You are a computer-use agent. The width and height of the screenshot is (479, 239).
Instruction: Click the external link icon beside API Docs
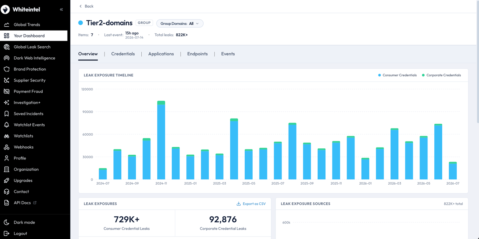(x=35, y=203)
